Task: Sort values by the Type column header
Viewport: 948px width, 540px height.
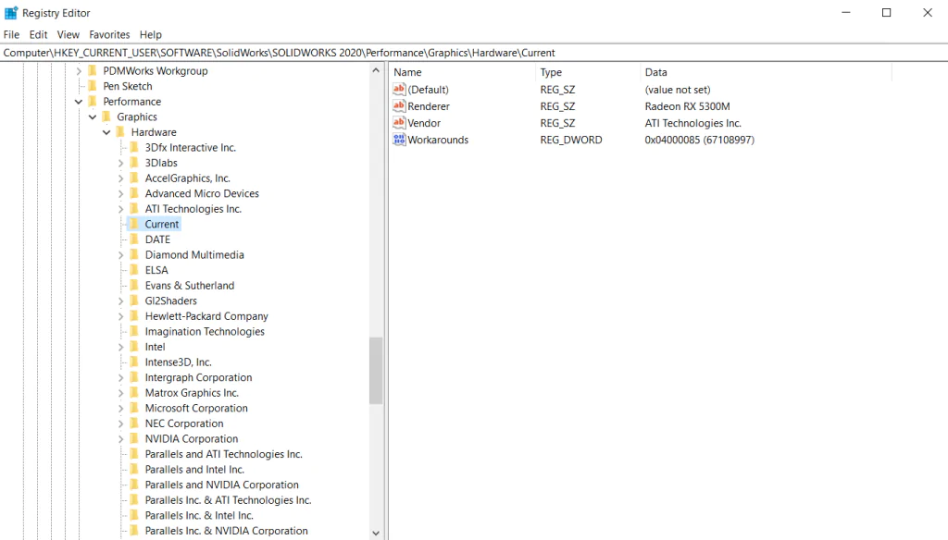Action: pos(588,72)
